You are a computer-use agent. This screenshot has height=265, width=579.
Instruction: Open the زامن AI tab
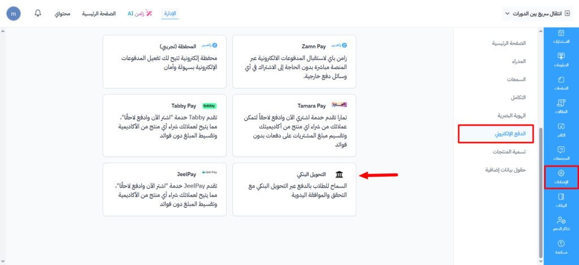tap(140, 13)
